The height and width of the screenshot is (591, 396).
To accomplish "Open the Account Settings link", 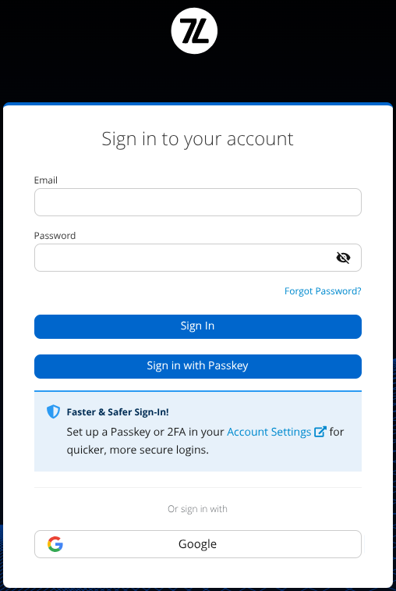I will [269, 432].
